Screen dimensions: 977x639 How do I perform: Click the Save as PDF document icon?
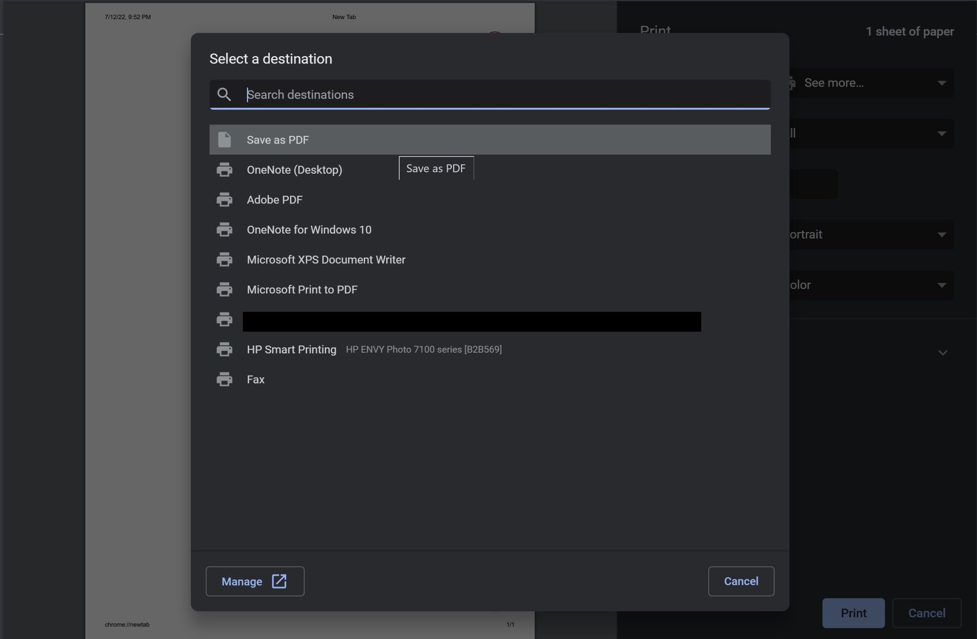point(224,139)
